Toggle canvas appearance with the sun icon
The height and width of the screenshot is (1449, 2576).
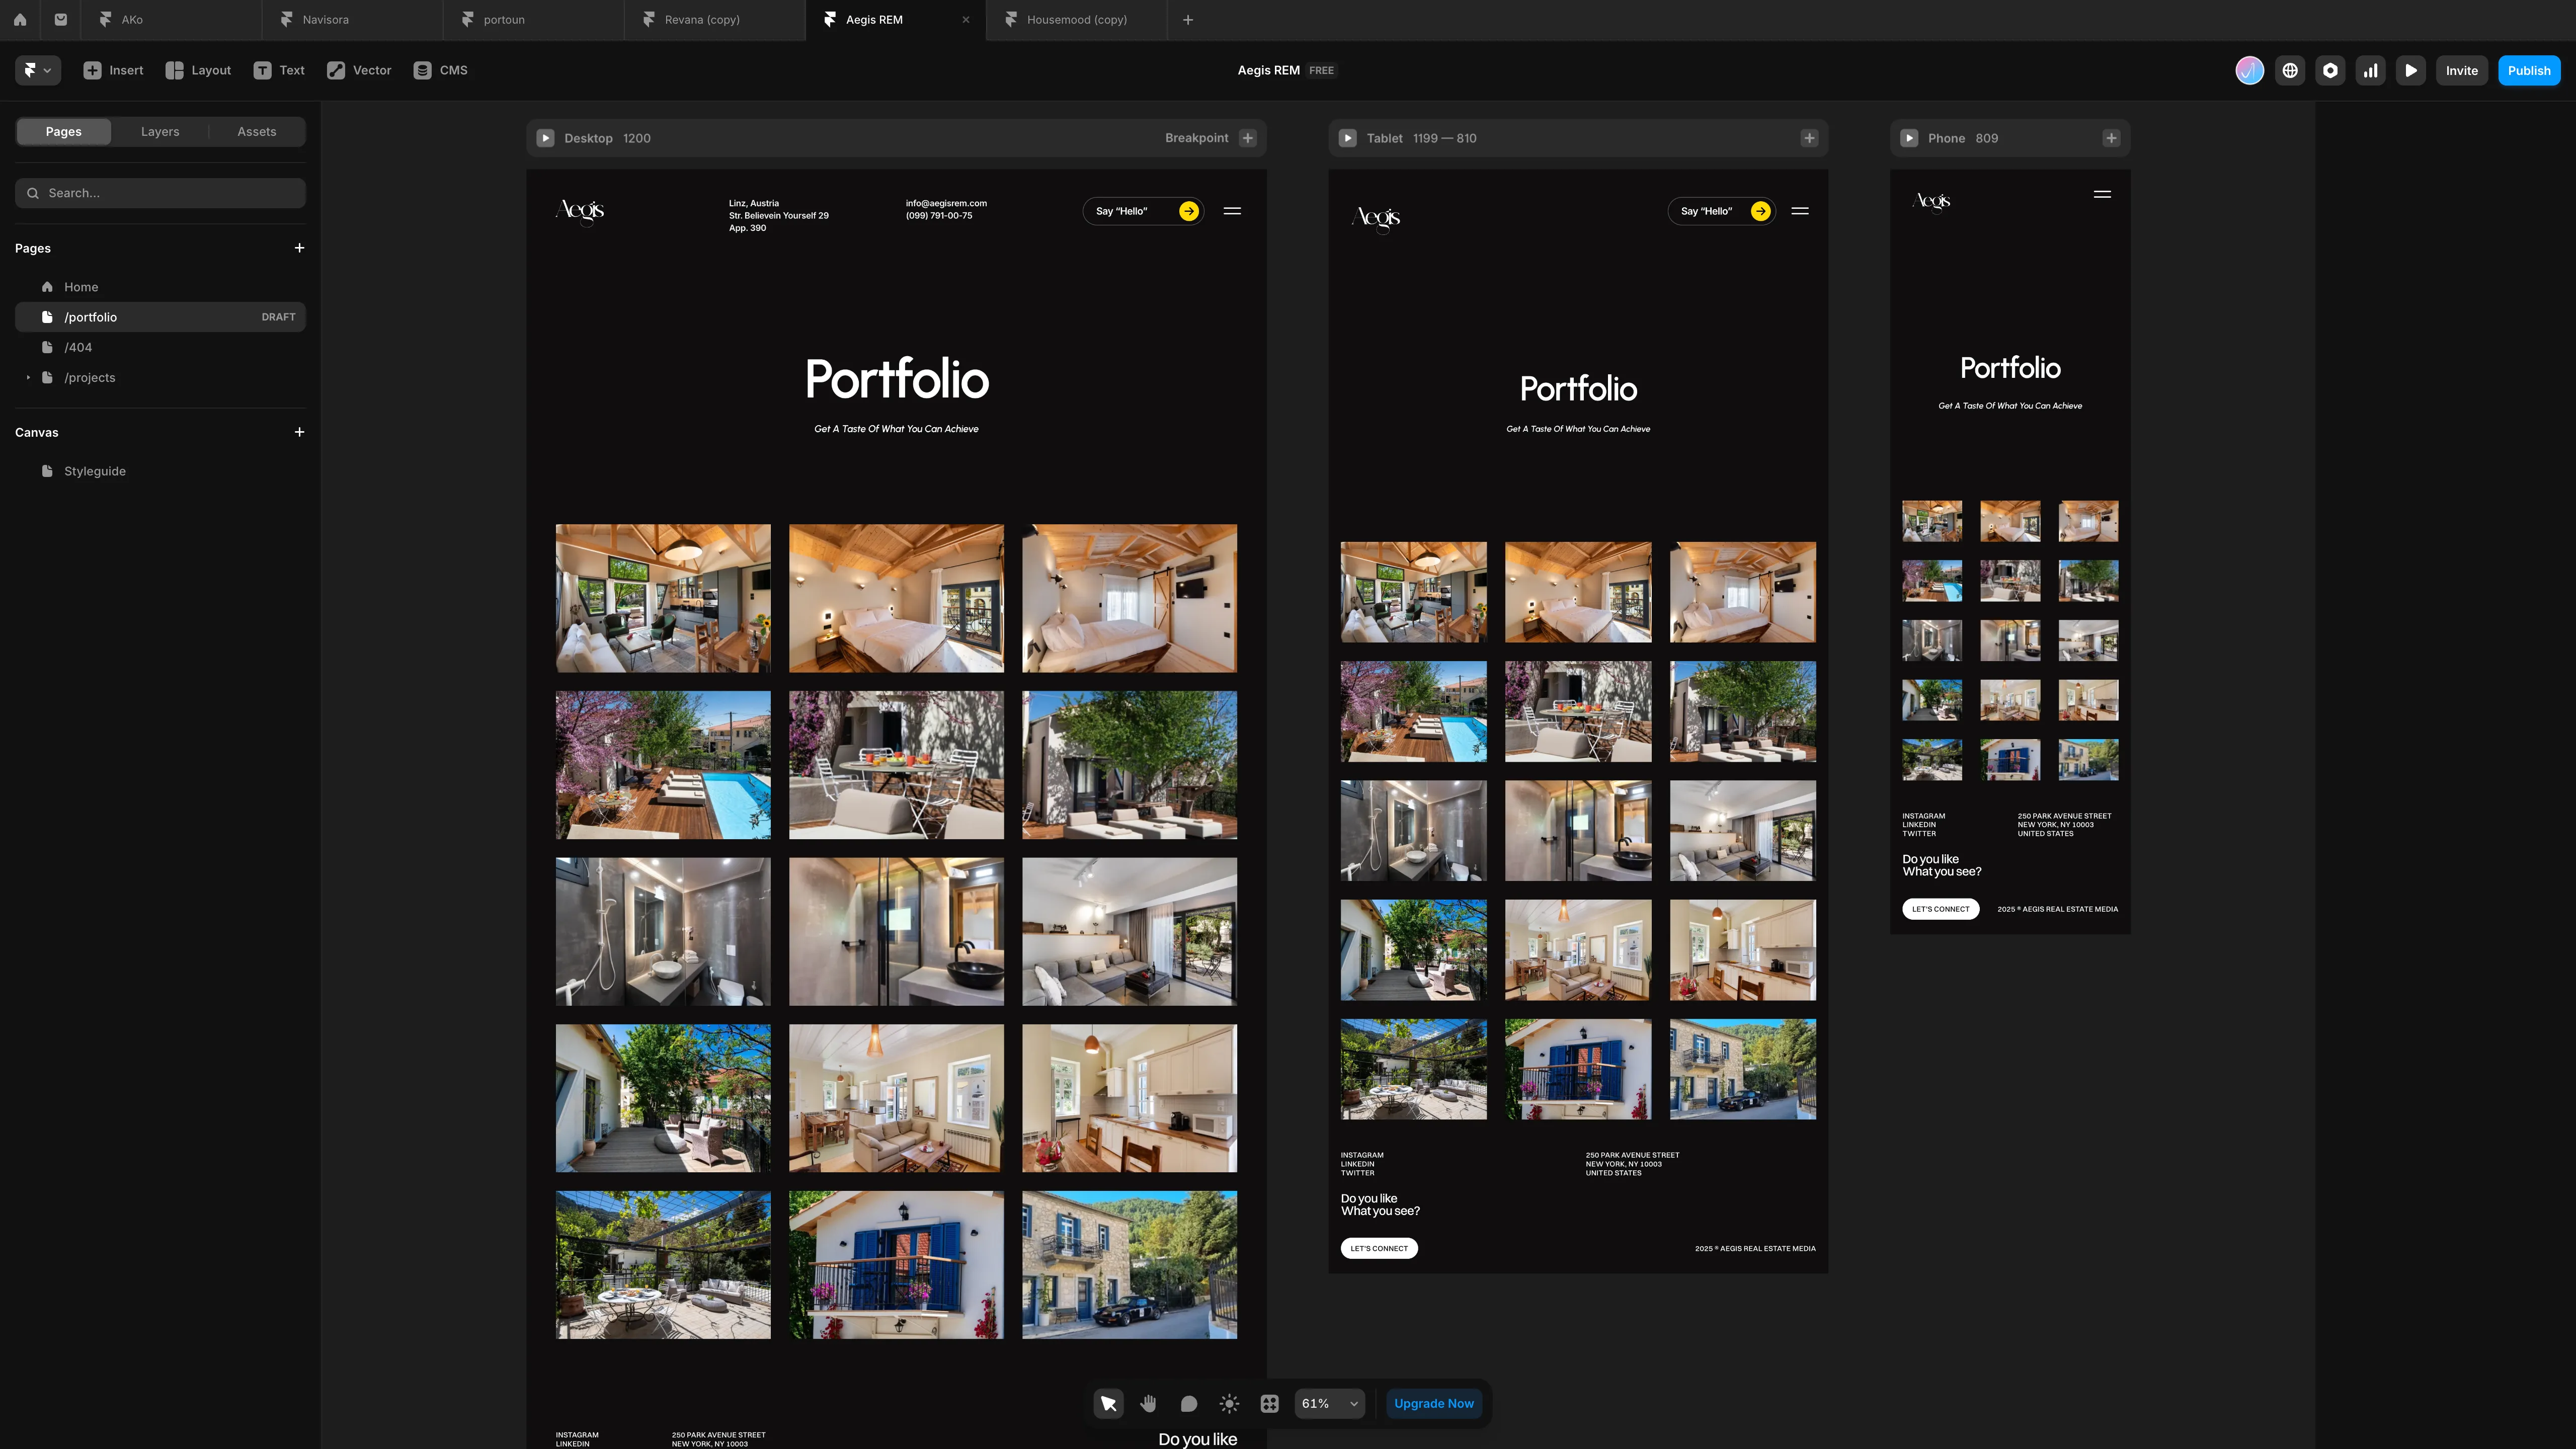pos(1228,1403)
